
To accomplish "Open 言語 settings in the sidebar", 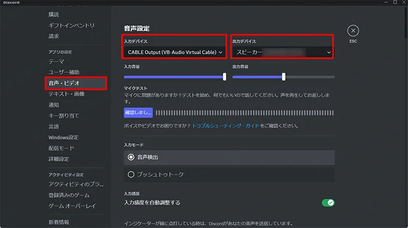I will 54,126.
